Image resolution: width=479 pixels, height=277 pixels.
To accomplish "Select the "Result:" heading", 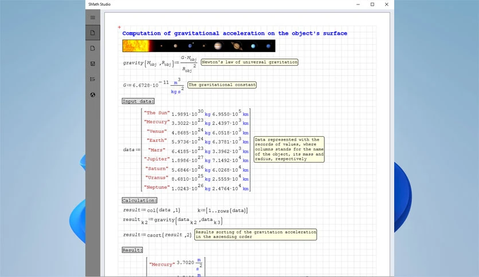I will pos(132,250).
